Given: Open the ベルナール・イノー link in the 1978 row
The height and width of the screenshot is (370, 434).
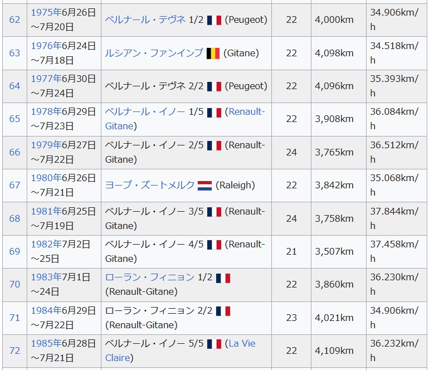Looking at the screenshot, I should [145, 112].
